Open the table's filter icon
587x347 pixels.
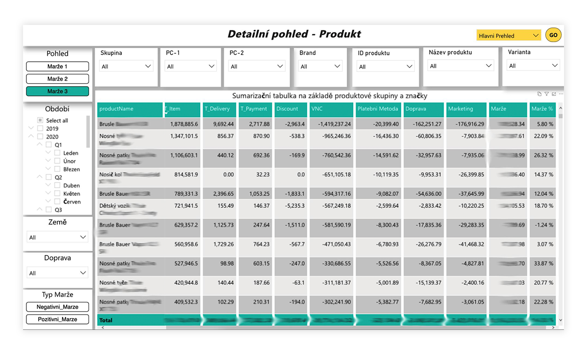[546, 94]
